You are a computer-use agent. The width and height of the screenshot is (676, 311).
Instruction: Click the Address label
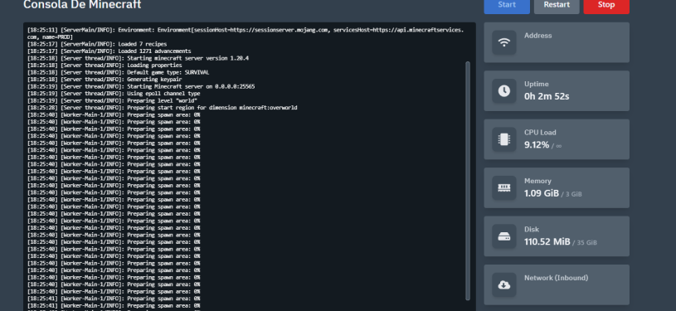537,36
